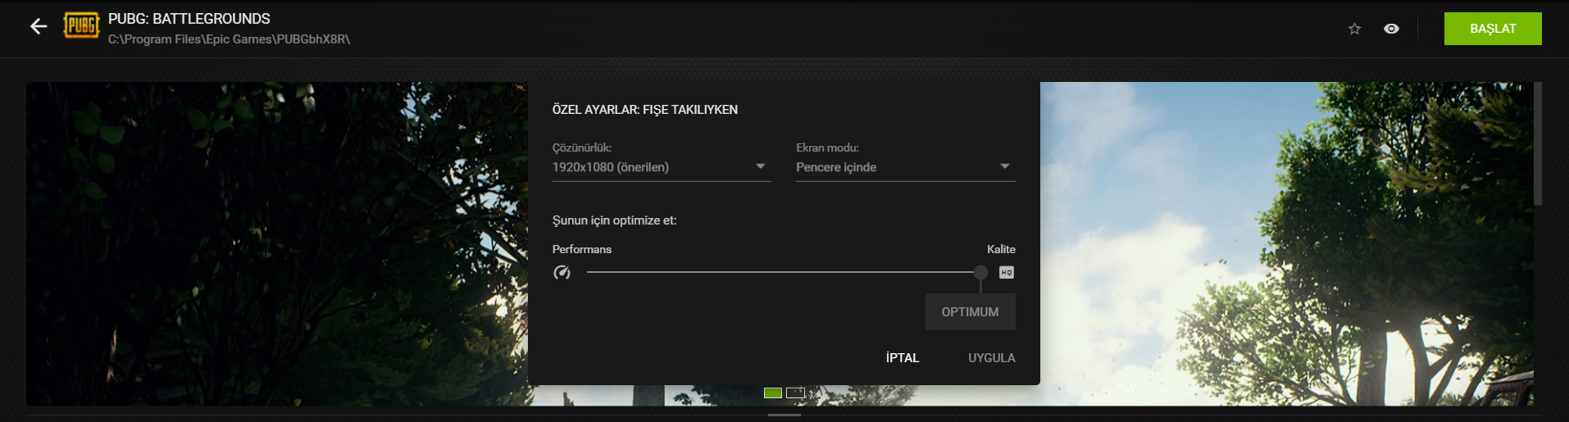Click the Kalite label
The image size is (1569, 422).
[1001, 249]
